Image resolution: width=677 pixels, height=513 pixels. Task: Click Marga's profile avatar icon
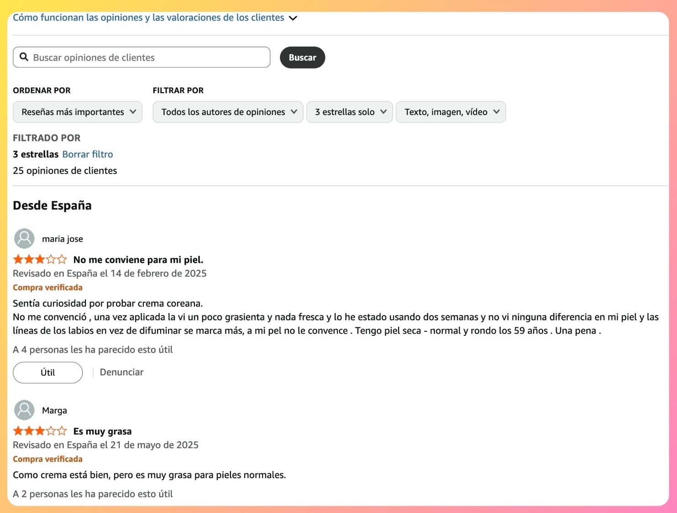click(24, 410)
